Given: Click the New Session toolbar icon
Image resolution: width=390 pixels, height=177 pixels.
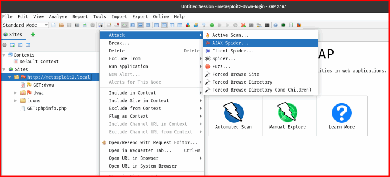Looking at the screenshot, I should click(x=53, y=25).
